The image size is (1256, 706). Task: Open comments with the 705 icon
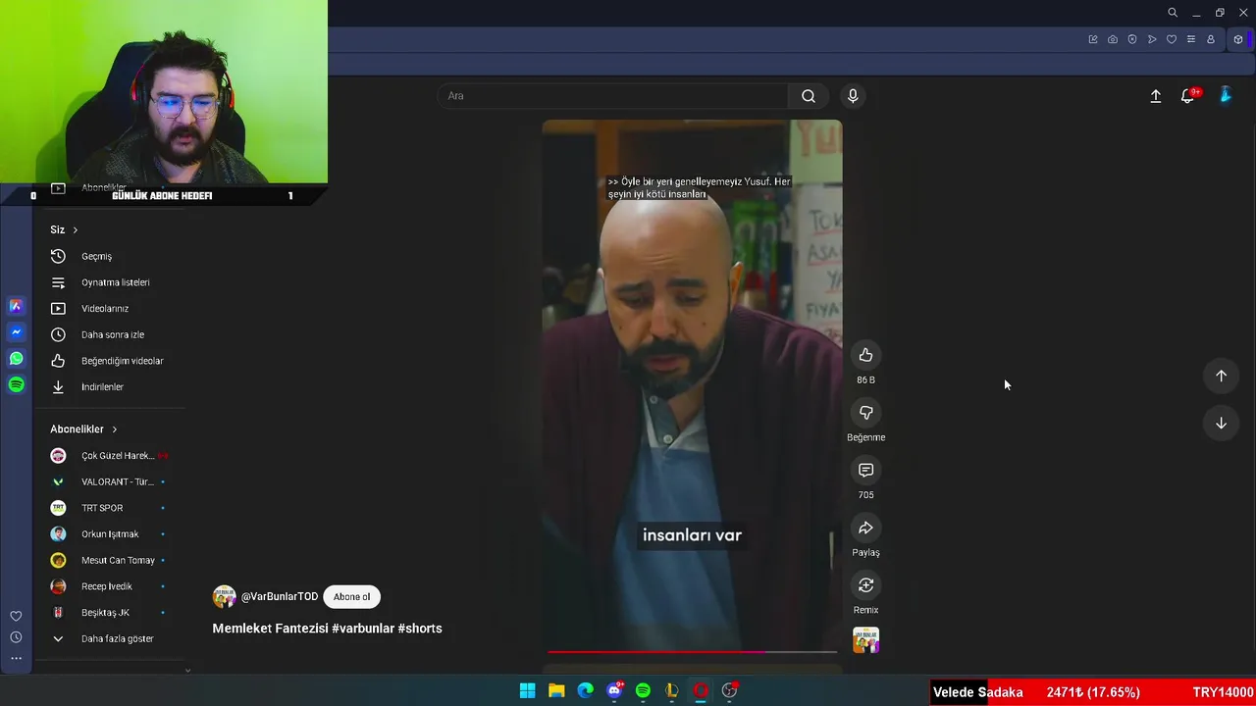coord(865,471)
